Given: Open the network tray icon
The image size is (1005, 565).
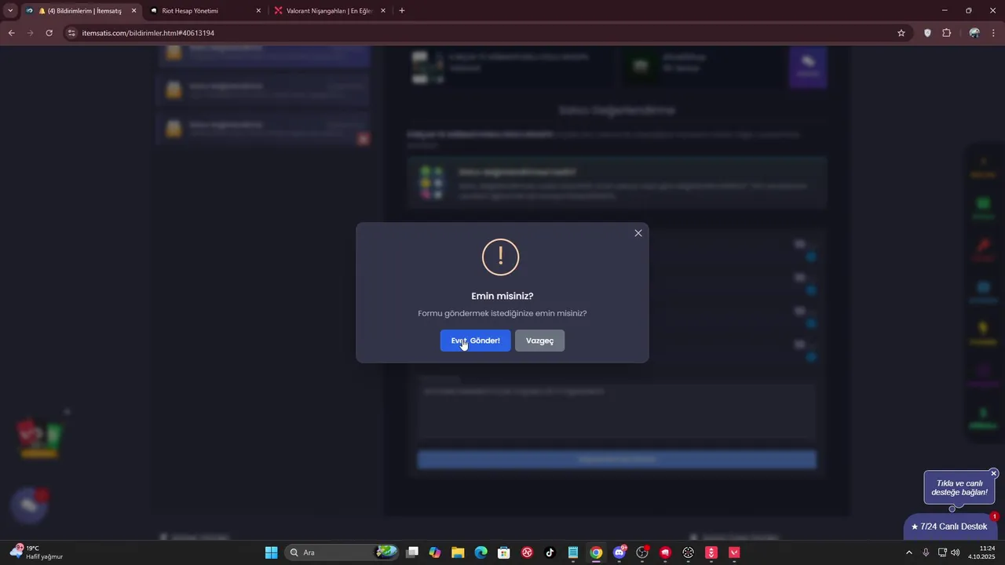Looking at the screenshot, I should tap(942, 552).
